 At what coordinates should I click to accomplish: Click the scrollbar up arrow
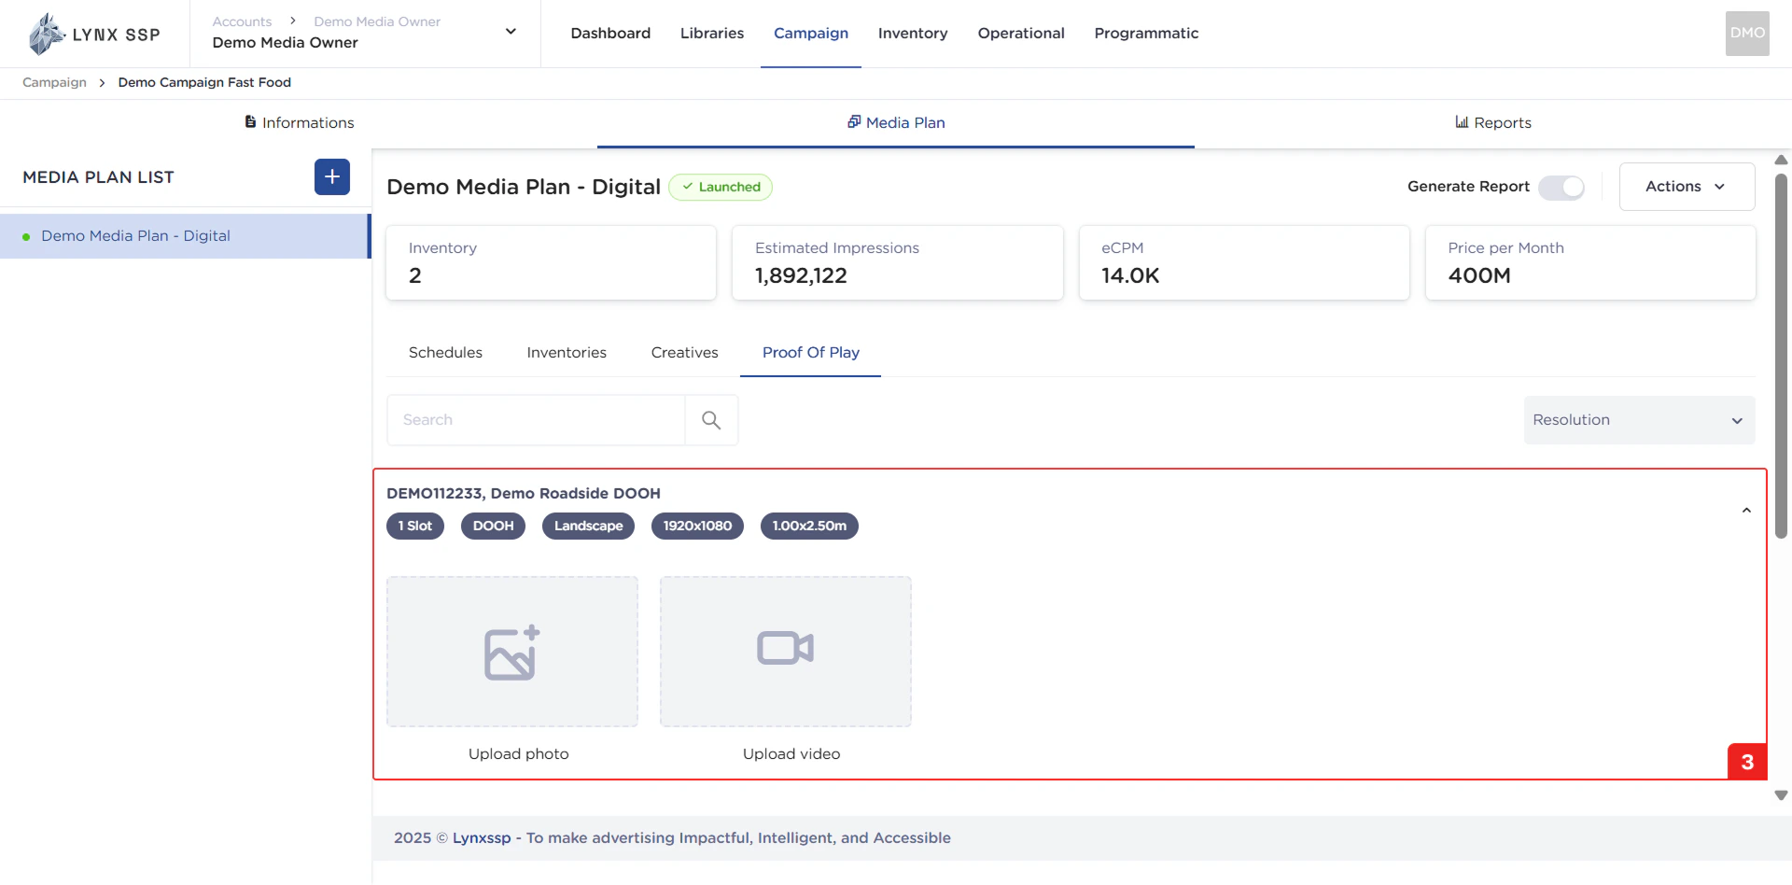coord(1781,160)
